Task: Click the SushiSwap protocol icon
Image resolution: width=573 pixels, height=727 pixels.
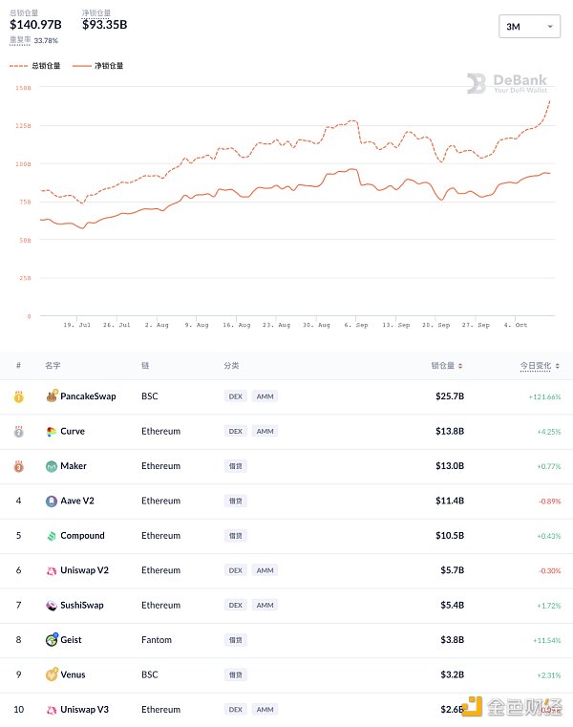Action: (52, 606)
